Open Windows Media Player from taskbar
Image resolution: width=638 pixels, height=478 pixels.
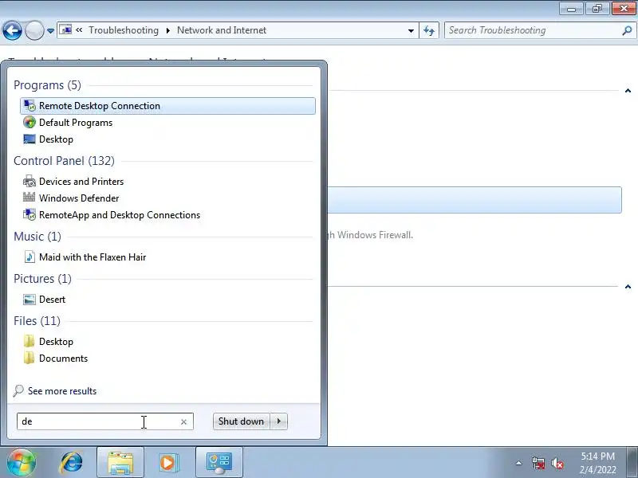point(167,463)
